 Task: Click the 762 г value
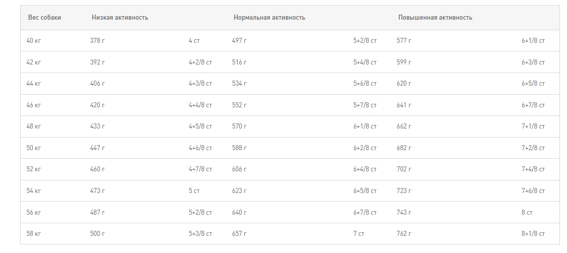coord(404,234)
